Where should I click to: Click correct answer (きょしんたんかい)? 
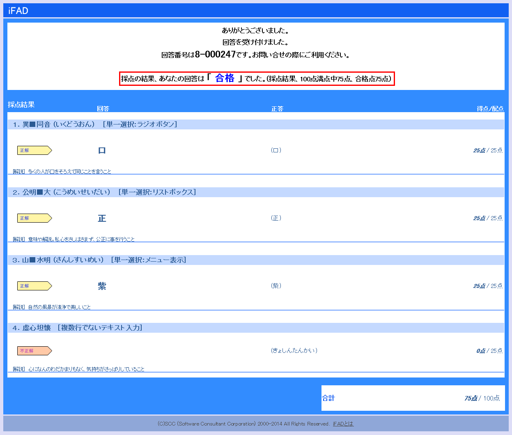(x=294, y=350)
